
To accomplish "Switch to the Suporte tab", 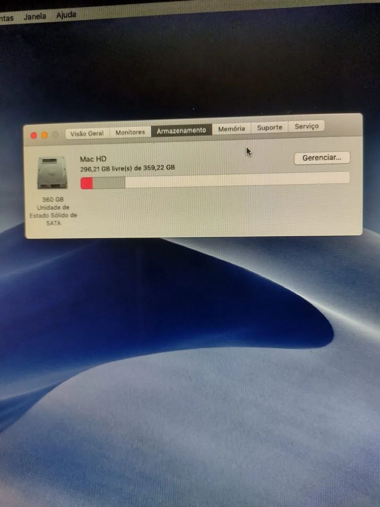I will click(x=270, y=127).
